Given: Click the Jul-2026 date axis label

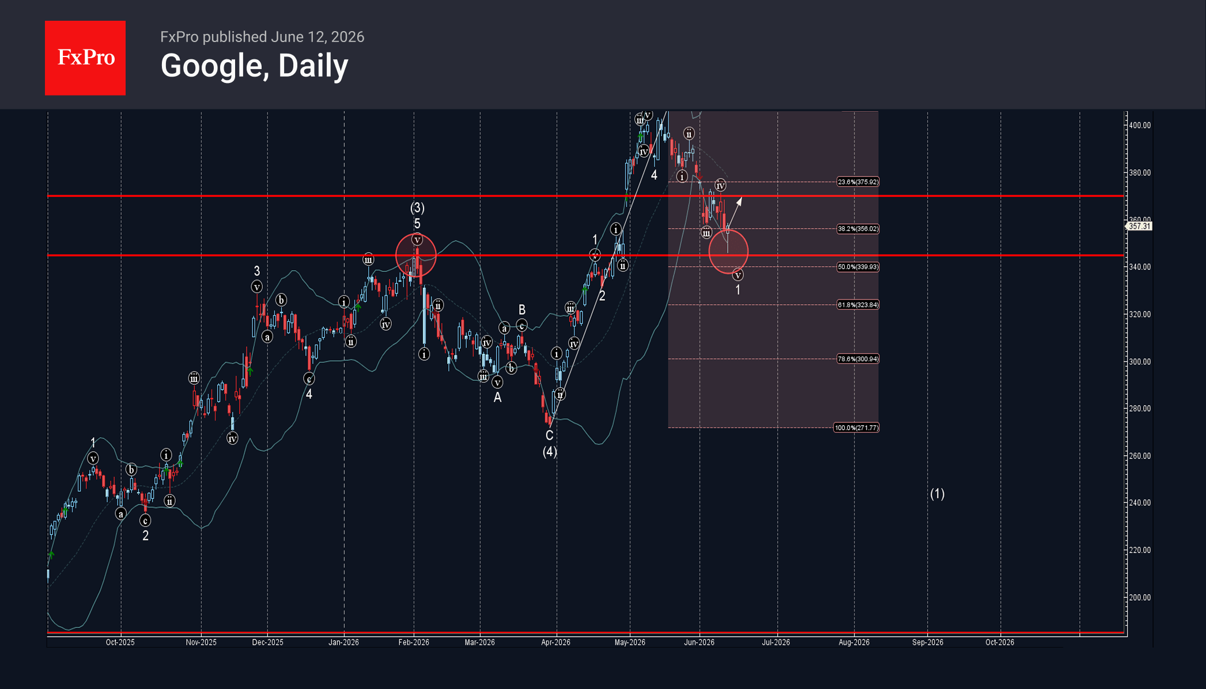Looking at the screenshot, I should (x=776, y=642).
